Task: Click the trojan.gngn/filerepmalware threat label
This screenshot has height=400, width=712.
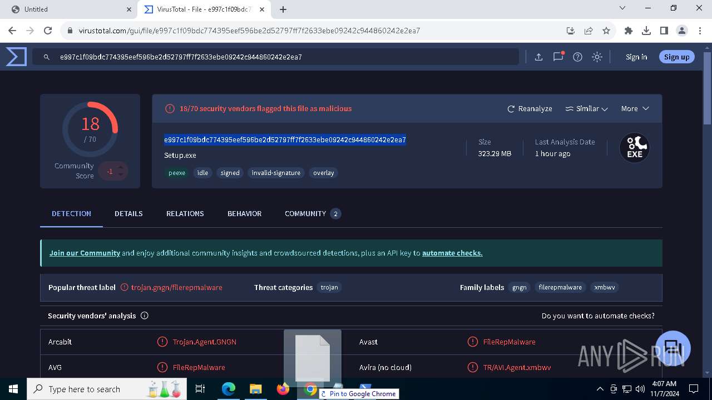Action: pos(176,287)
